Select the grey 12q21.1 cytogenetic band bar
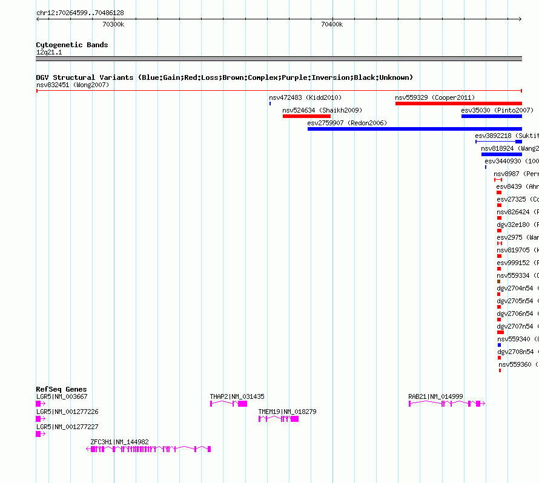Screen dimensions: 539x483 pyautogui.click(x=279, y=59)
